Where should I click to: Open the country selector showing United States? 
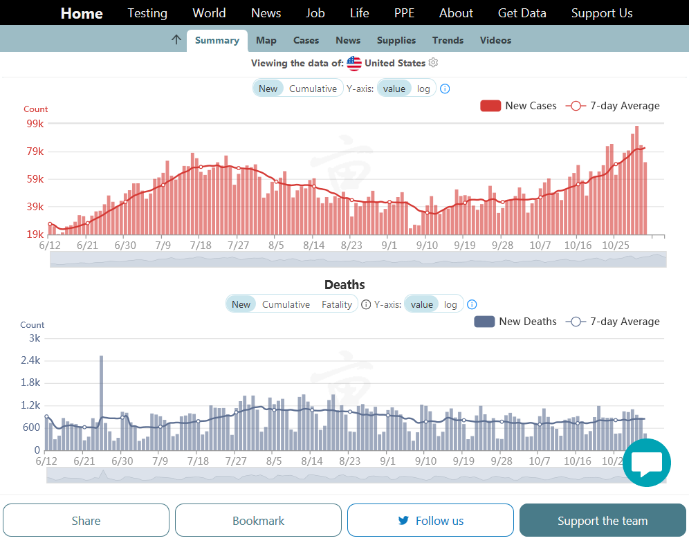point(395,63)
